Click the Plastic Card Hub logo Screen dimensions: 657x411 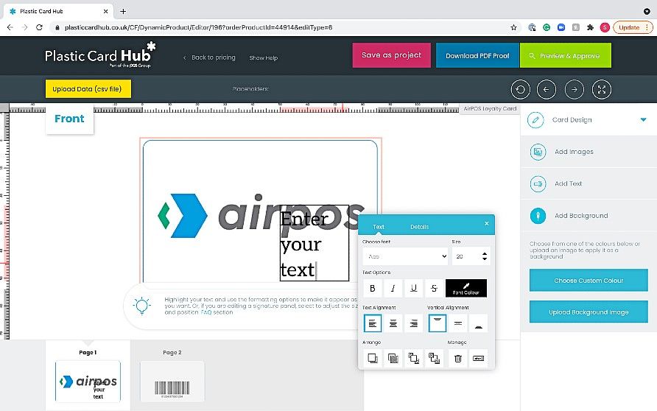coord(101,55)
